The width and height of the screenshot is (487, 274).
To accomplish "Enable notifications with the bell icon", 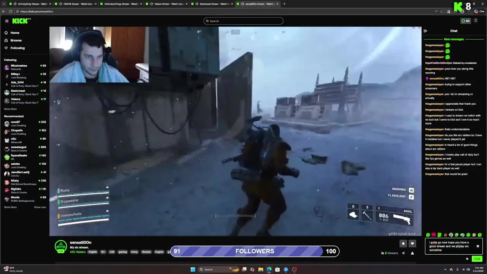I will pos(403,244).
